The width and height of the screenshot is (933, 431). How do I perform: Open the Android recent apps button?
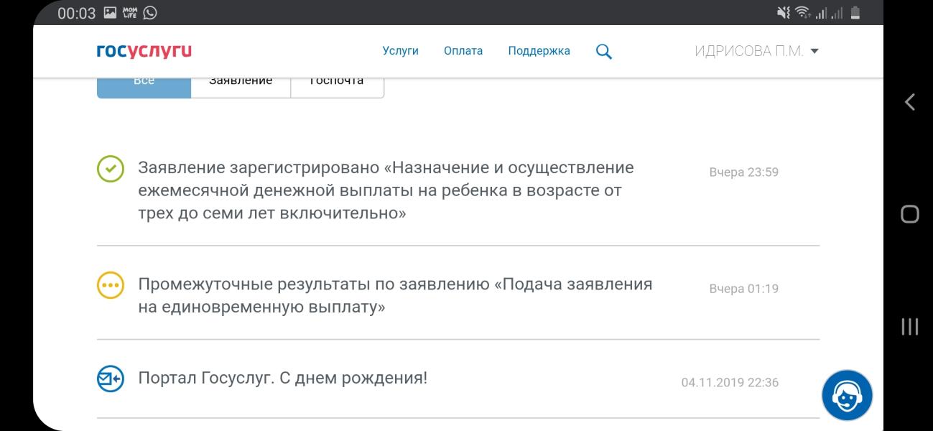coord(910,327)
